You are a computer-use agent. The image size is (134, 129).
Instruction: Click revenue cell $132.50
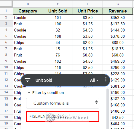(x=118, y=24)
